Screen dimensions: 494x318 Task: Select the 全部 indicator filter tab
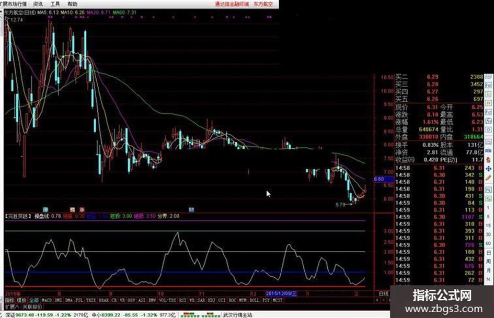[34, 300]
